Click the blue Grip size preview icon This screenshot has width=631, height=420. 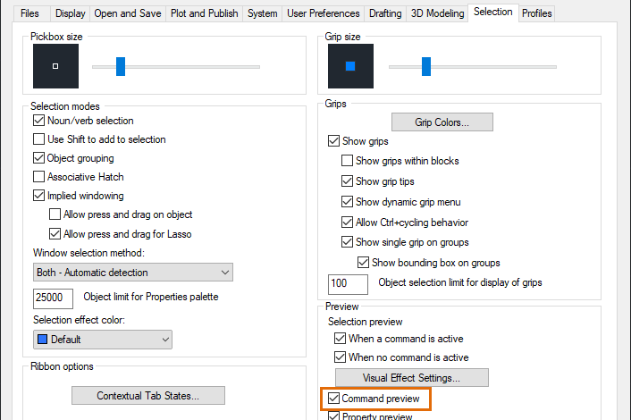350,66
